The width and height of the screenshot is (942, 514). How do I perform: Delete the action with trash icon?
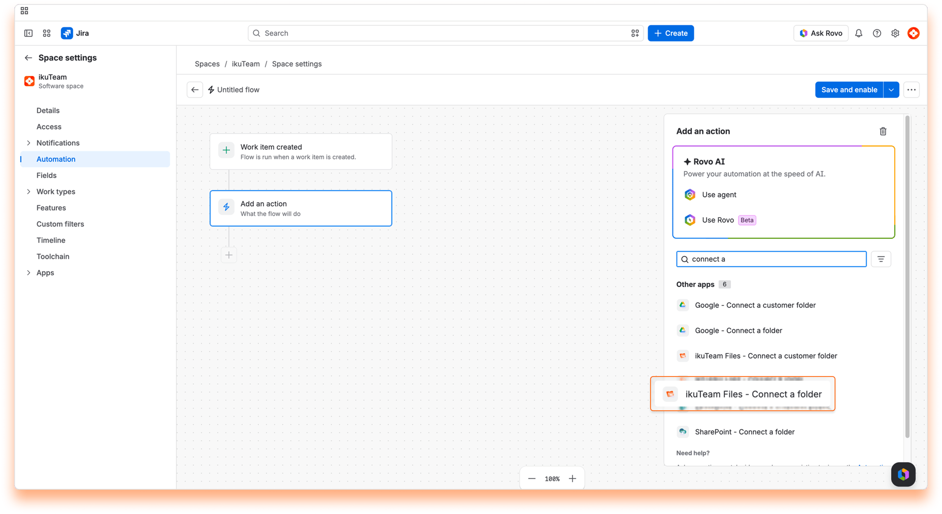(x=883, y=131)
